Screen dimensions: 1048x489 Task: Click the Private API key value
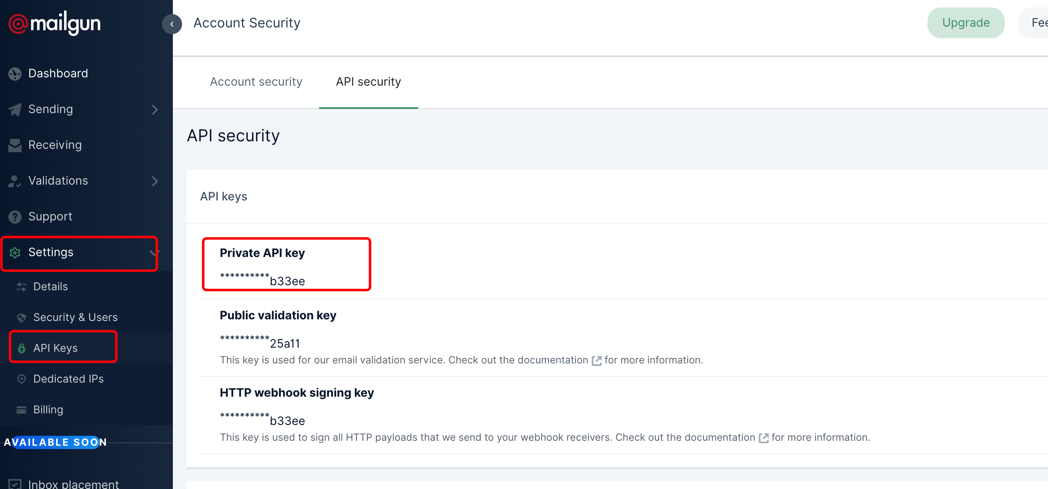click(x=263, y=281)
